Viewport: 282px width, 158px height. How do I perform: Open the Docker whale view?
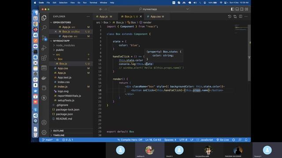click(44, 78)
